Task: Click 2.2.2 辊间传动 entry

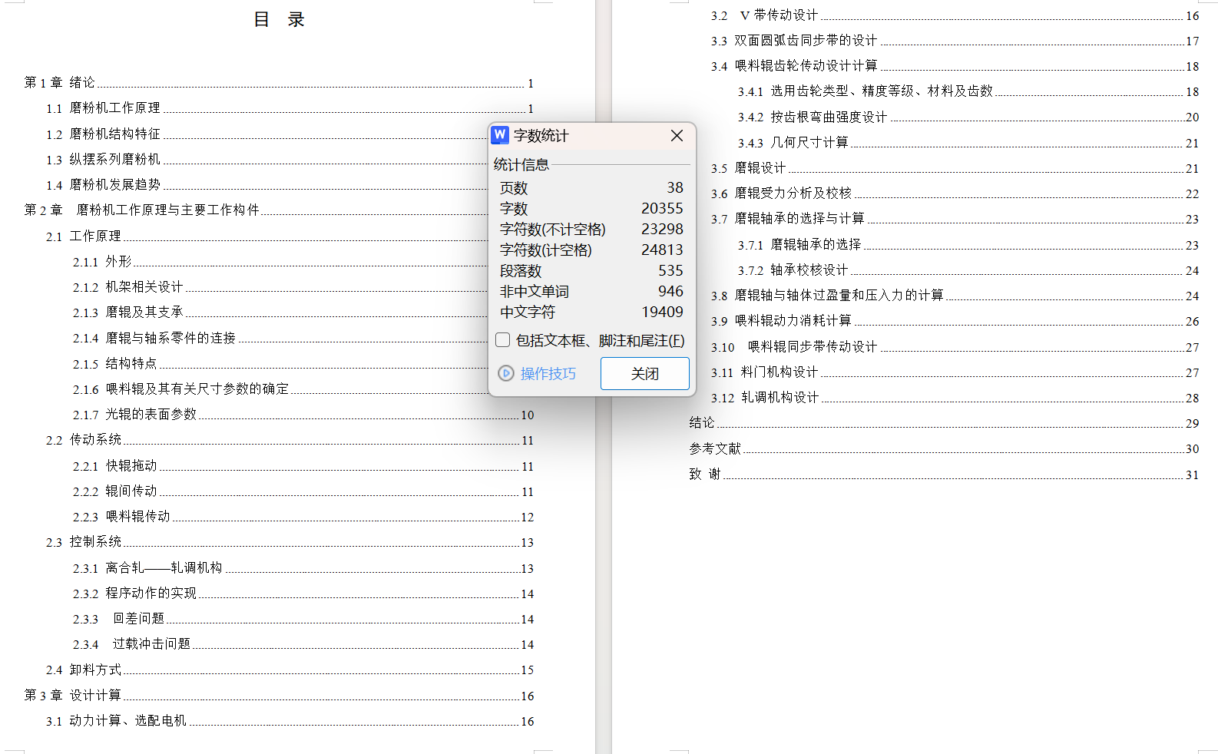Action: coord(303,491)
